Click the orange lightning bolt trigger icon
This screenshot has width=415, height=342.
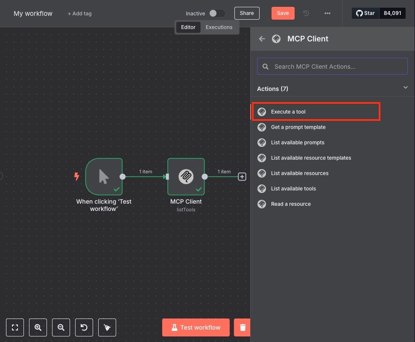[76, 176]
